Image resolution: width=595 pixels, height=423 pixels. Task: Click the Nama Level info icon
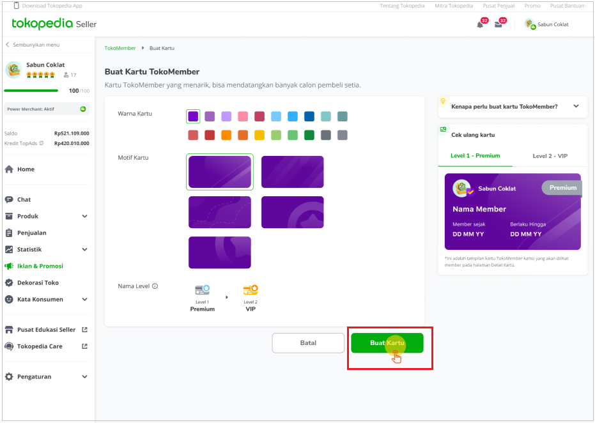click(155, 286)
